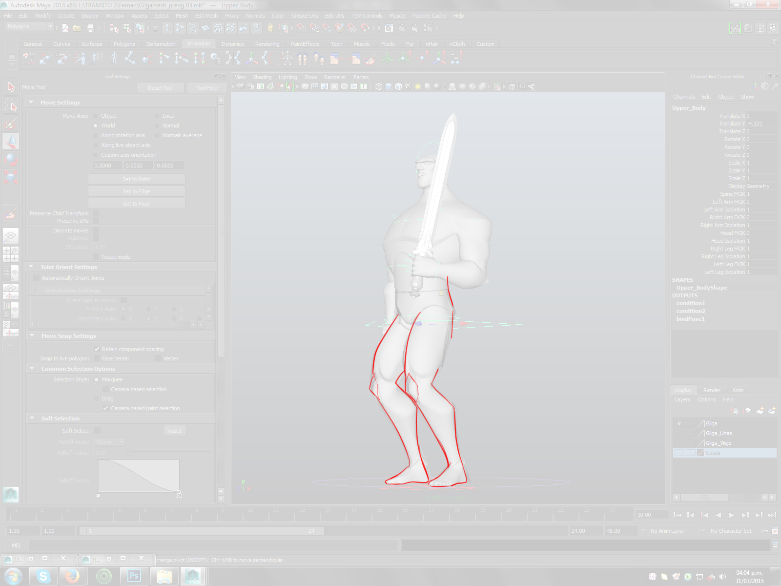
Task: Open Skype from Windows taskbar
Action: pyautogui.click(x=43, y=576)
